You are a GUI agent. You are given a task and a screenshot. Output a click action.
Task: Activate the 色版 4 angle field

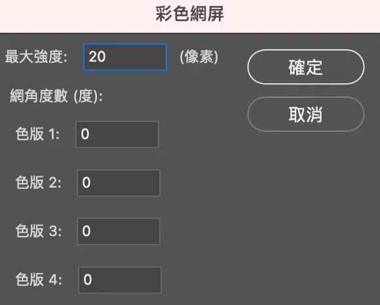[x=120, y=280]
